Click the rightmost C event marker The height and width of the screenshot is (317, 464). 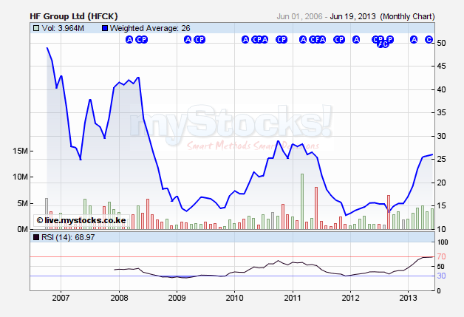tap(429, 40)
